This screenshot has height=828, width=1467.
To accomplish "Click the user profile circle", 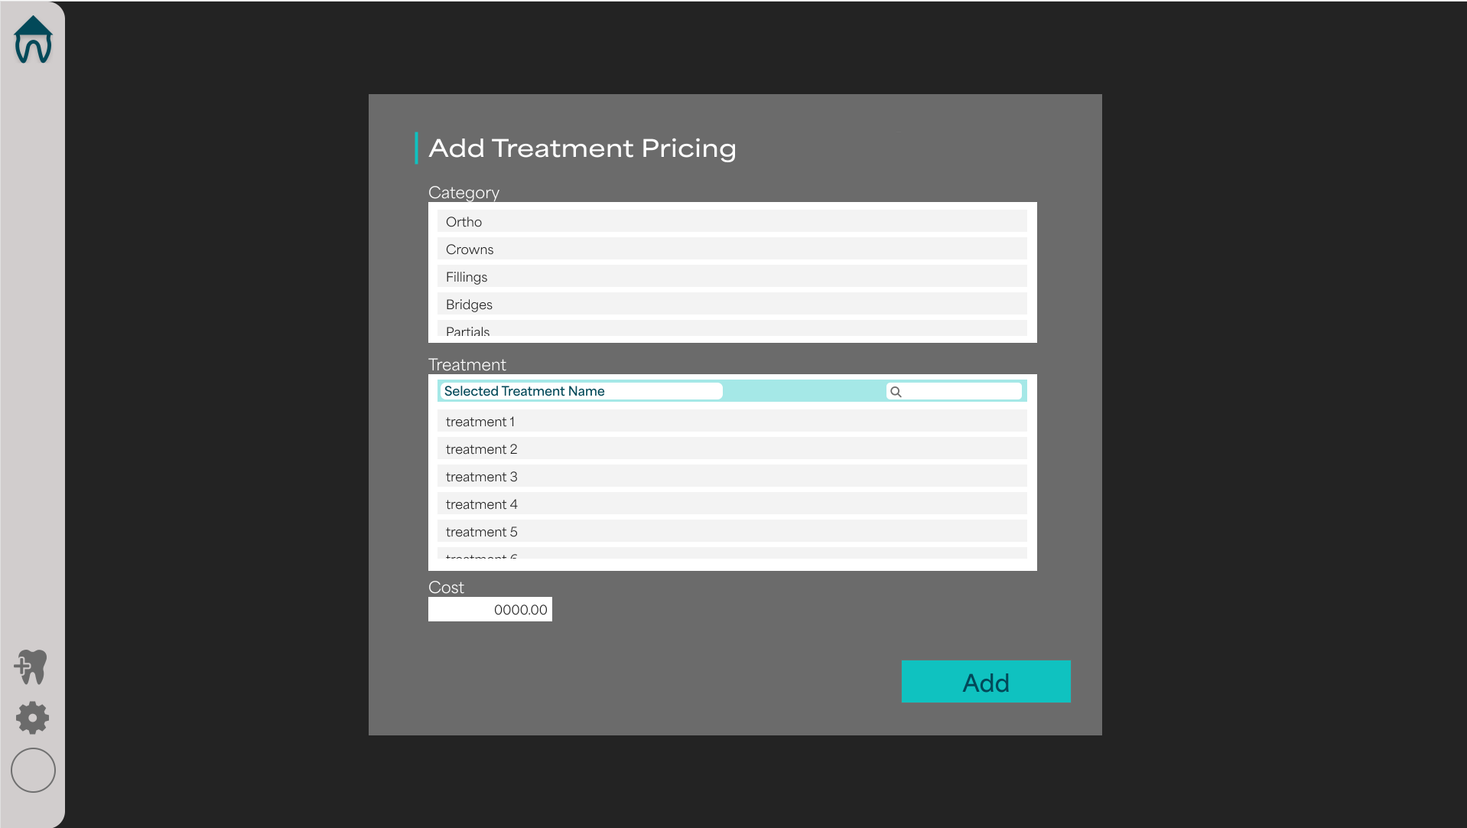I will click(33, 770).
